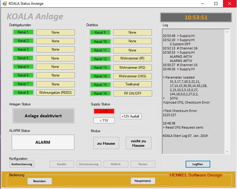The width and height of the screenshot is (237, 189).
Task: Click the +12V Ausfall button
Action: [x=131, y=116]
